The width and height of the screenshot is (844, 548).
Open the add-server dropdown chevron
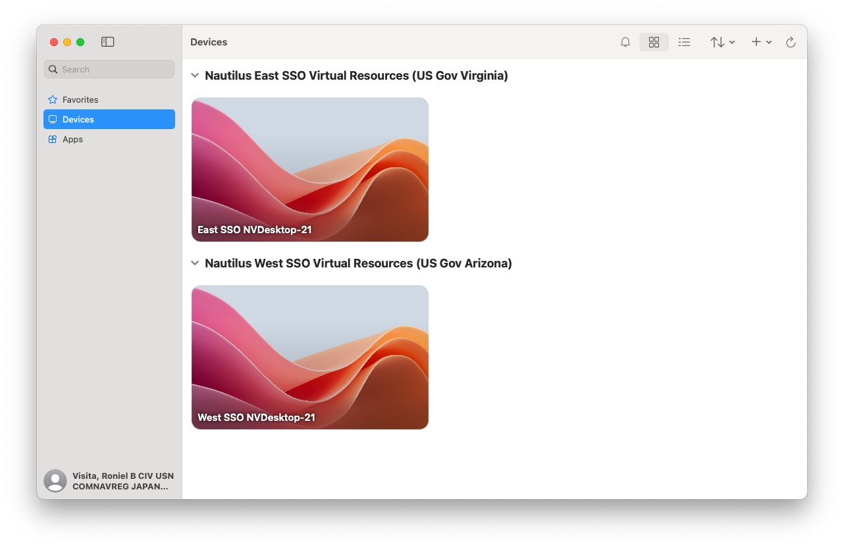coord(769,41)
